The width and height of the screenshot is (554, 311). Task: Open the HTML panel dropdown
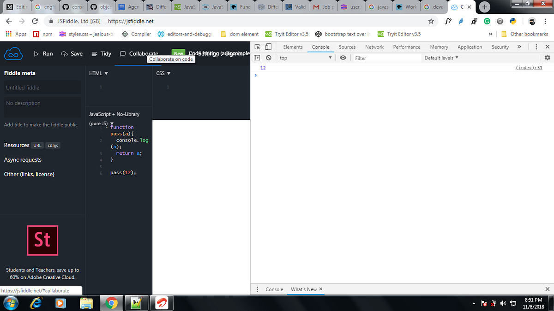coord(98,73)
